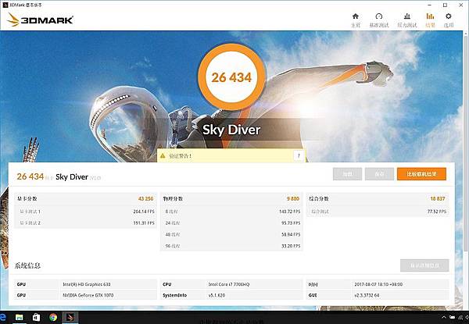Viewport: 469px width, 324px height.
Task: Click the grey button beside system info heading
Action: coord(424,265)
